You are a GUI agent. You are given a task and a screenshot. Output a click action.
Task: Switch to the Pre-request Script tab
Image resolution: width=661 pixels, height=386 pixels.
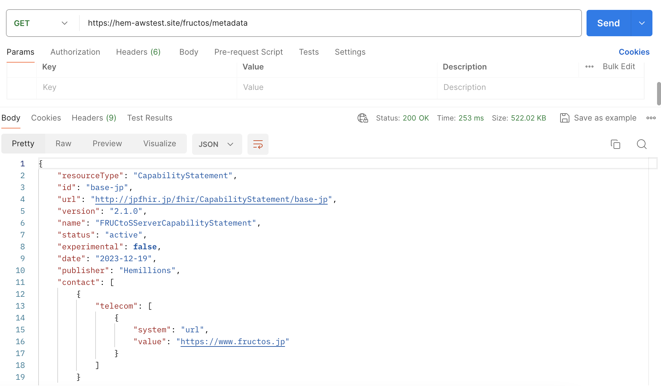point(249,52)
